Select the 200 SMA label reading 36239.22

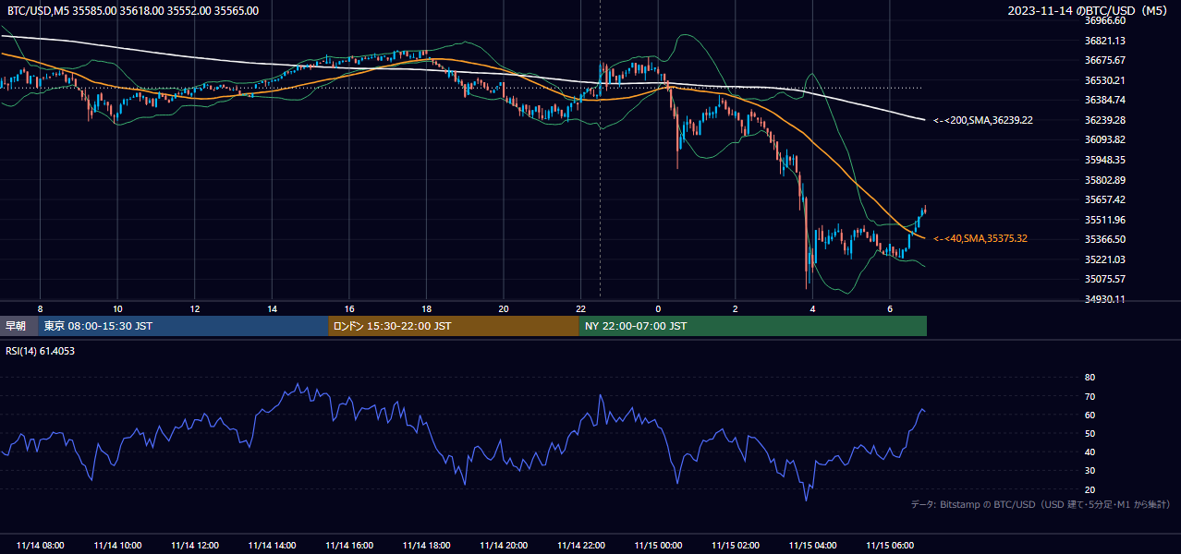point(983,120)
